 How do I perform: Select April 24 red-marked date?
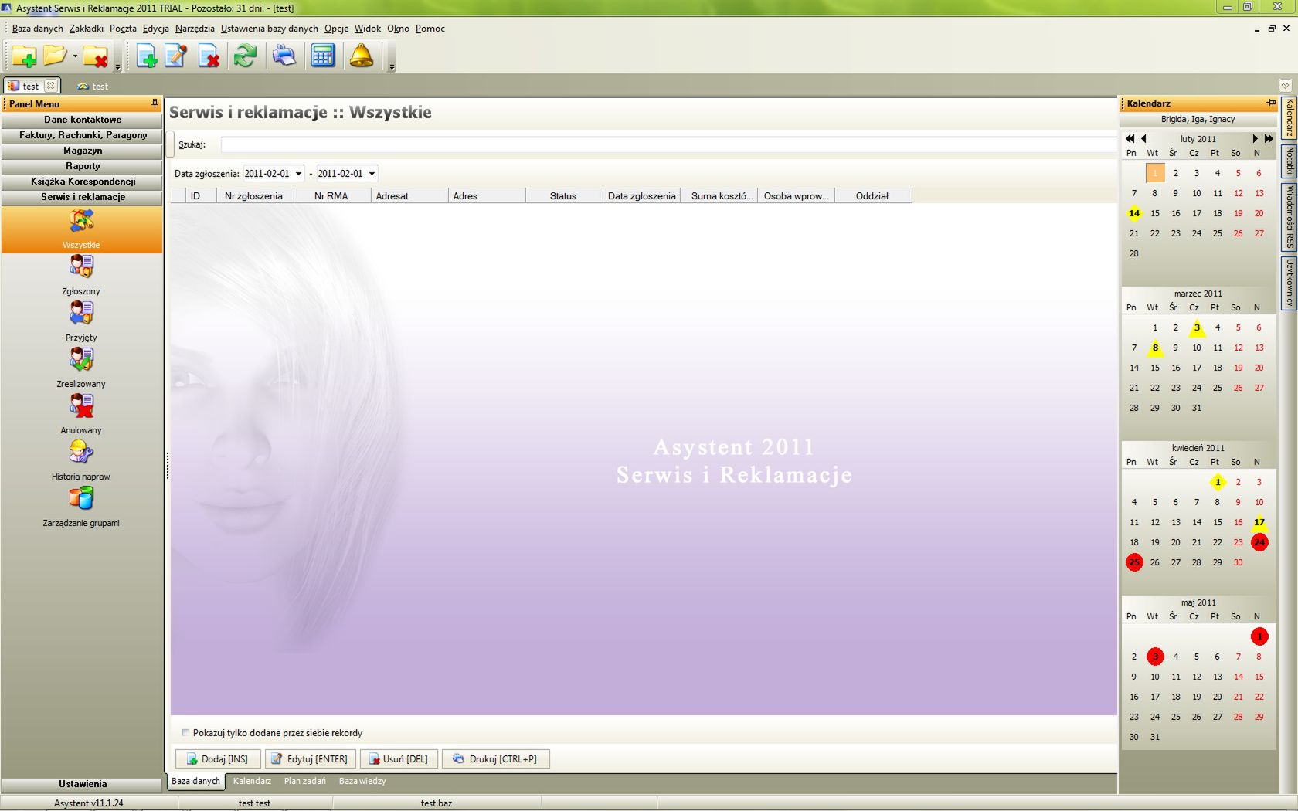coord(1259,542)
